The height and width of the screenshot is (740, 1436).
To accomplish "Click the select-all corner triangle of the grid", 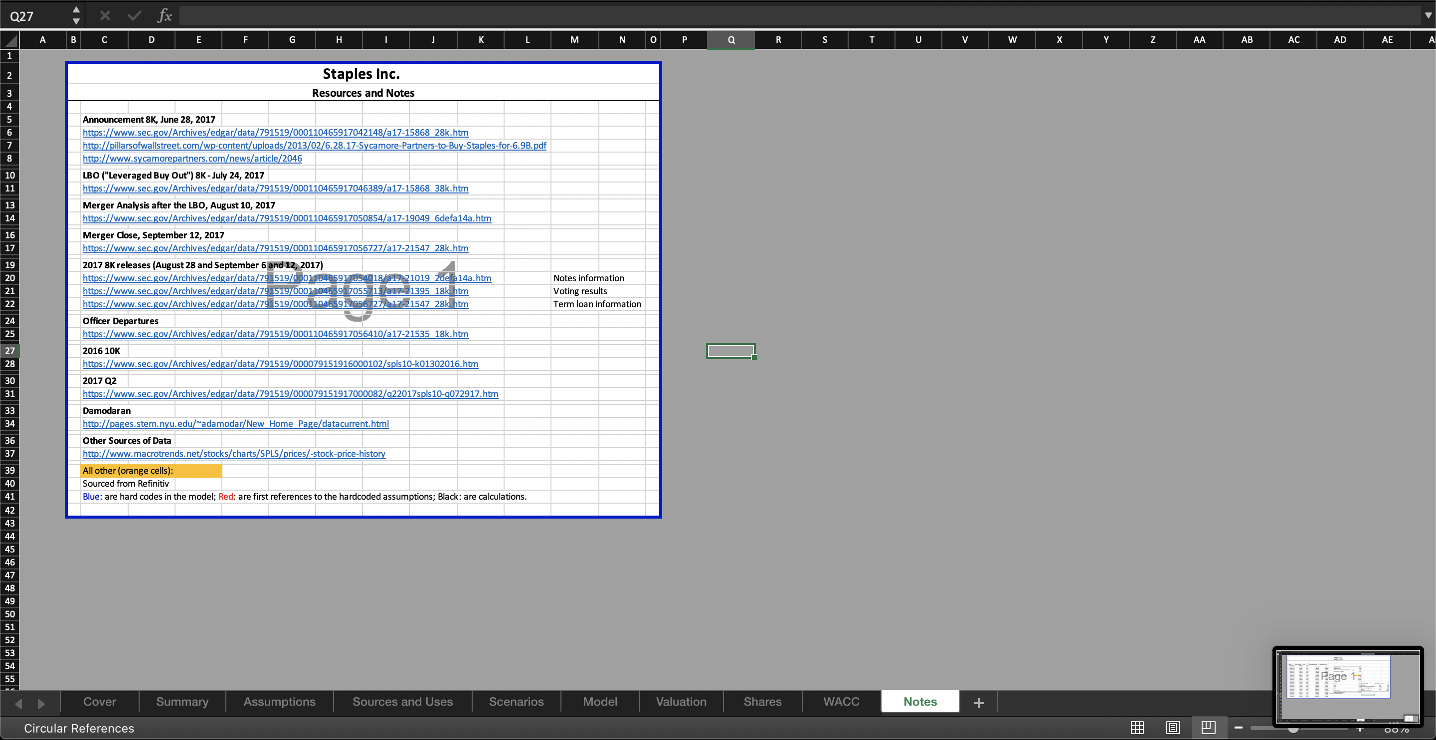I will click(x=9, y=39).
